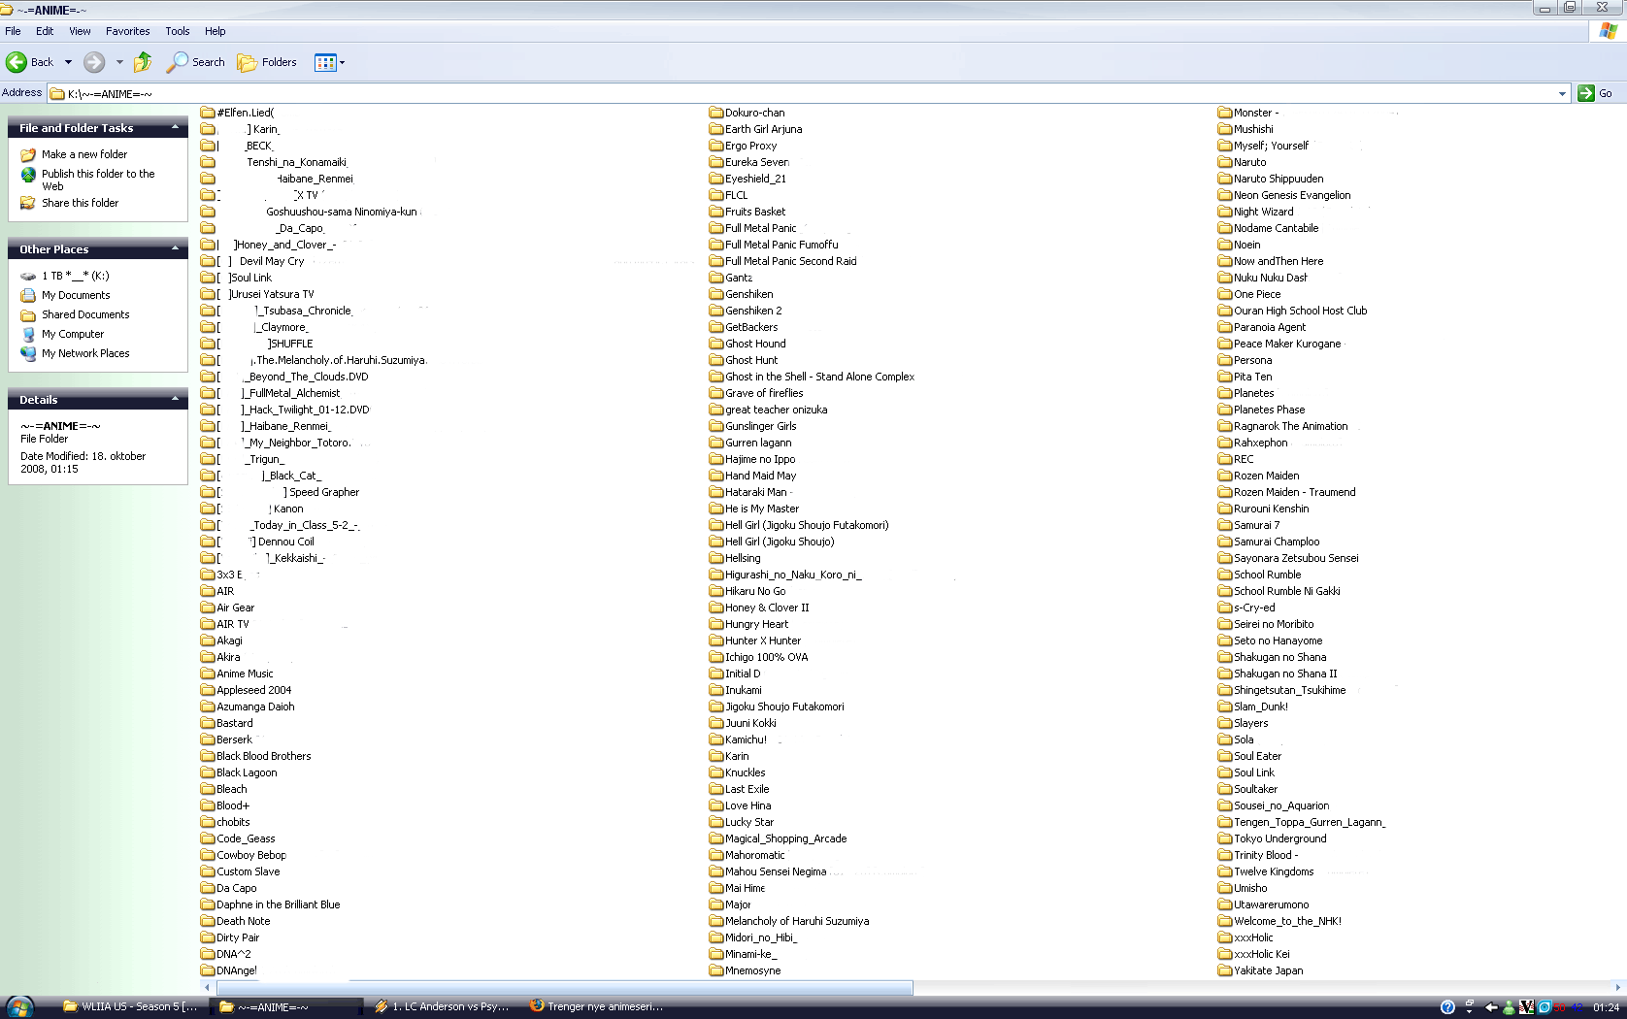The width and height of the screenshot is (1627, 1019).
Task: Go to My Documents
Action: 76,295
